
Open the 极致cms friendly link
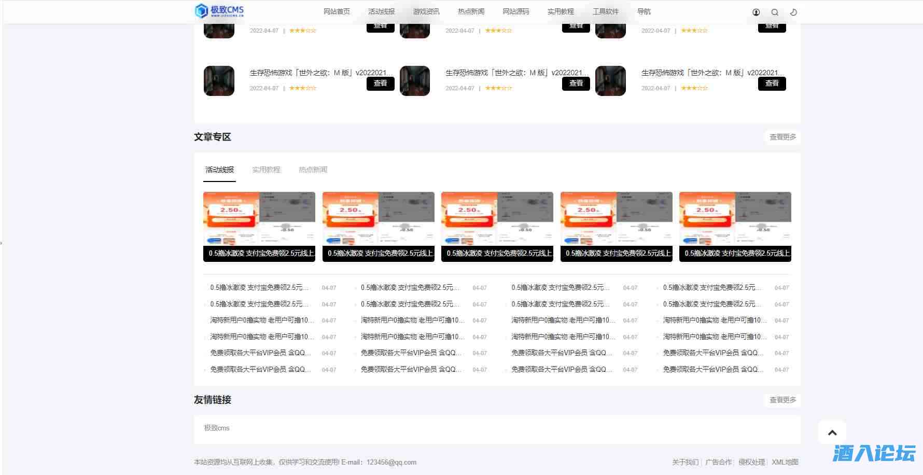(217, 428)
